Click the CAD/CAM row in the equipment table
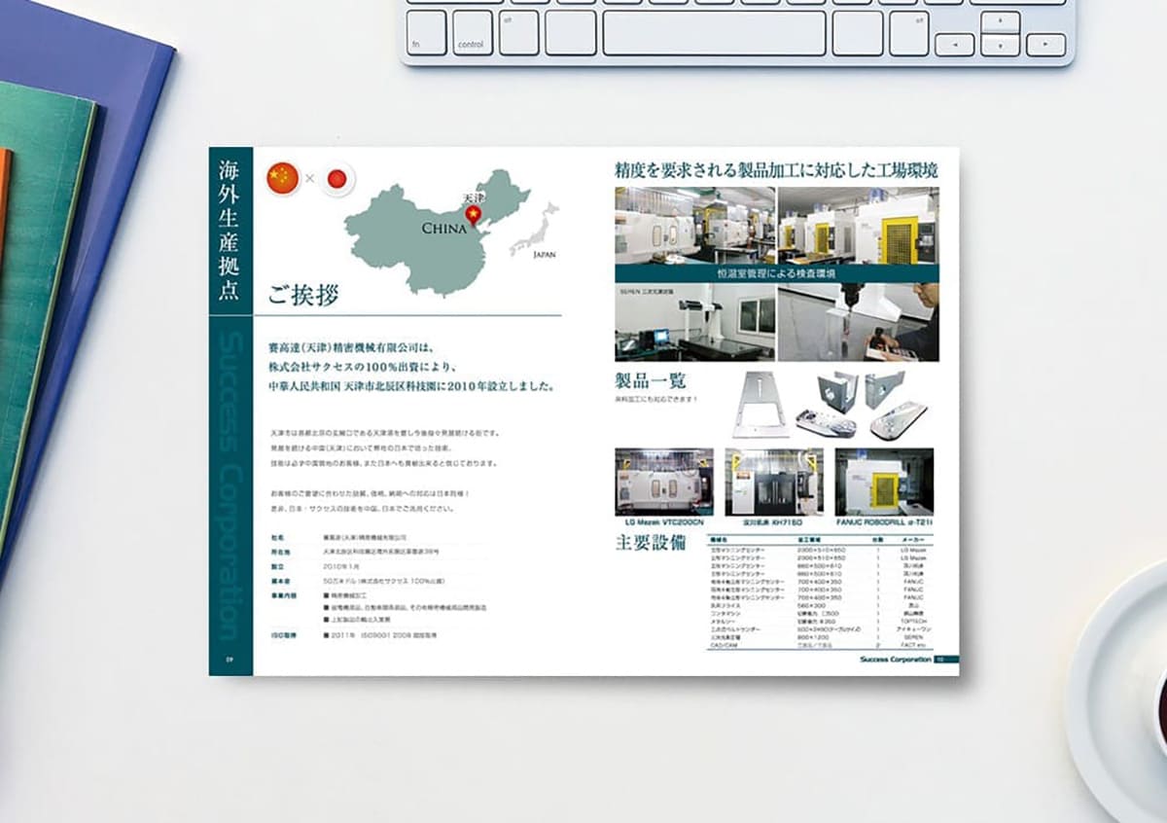The height and width of the screenshot is (823, 1167). point(819,644)
